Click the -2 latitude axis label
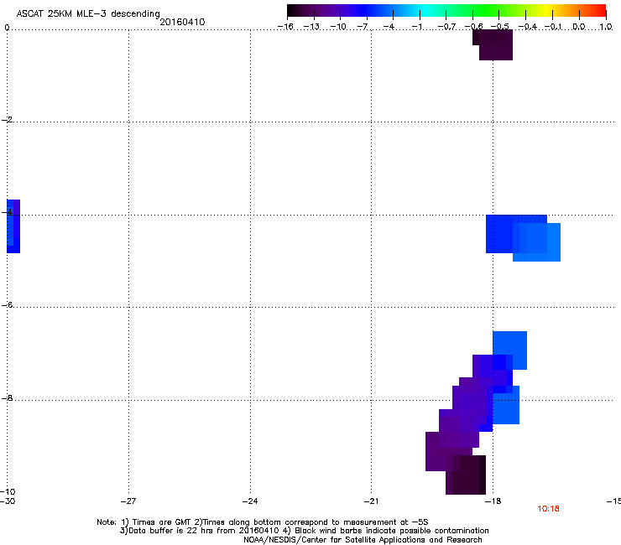Viewport: 621px width, 545px height. pyautogui.click(x=7, y=120)
